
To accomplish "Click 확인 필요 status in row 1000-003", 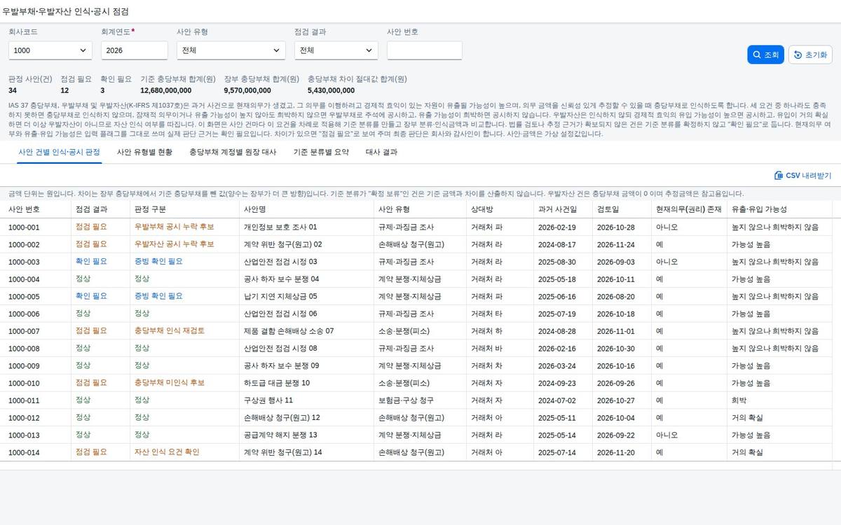I will tap(91, 262).
